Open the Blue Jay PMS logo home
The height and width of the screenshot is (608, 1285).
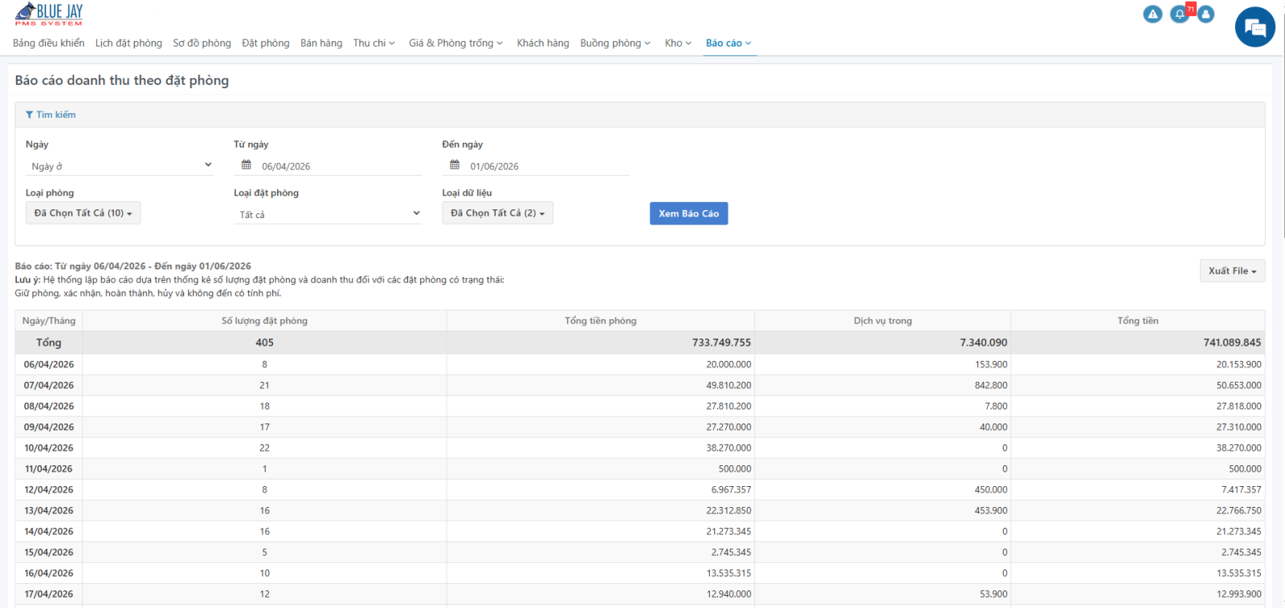(49, 14)
